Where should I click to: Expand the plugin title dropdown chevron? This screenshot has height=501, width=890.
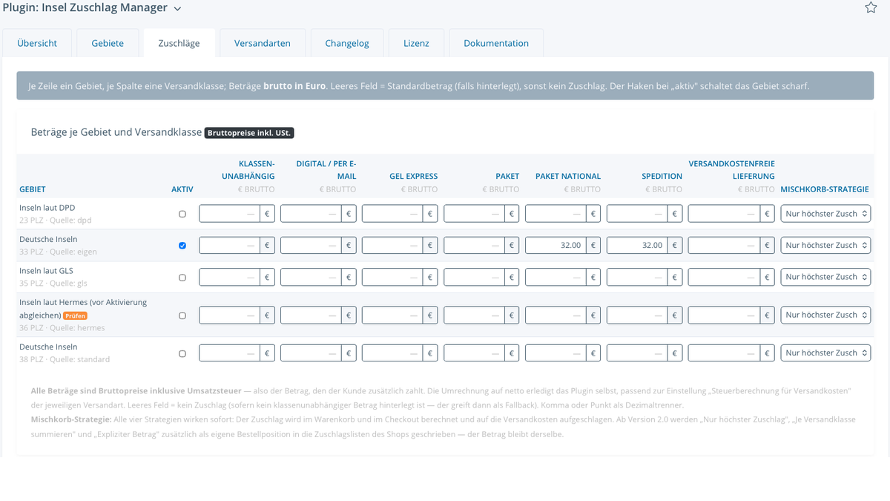pos(177,9)
